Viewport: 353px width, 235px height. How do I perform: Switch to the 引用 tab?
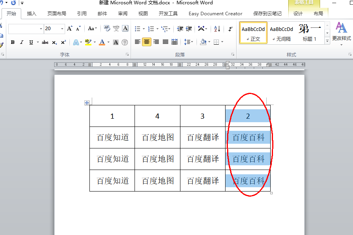[x=82, y=14]
